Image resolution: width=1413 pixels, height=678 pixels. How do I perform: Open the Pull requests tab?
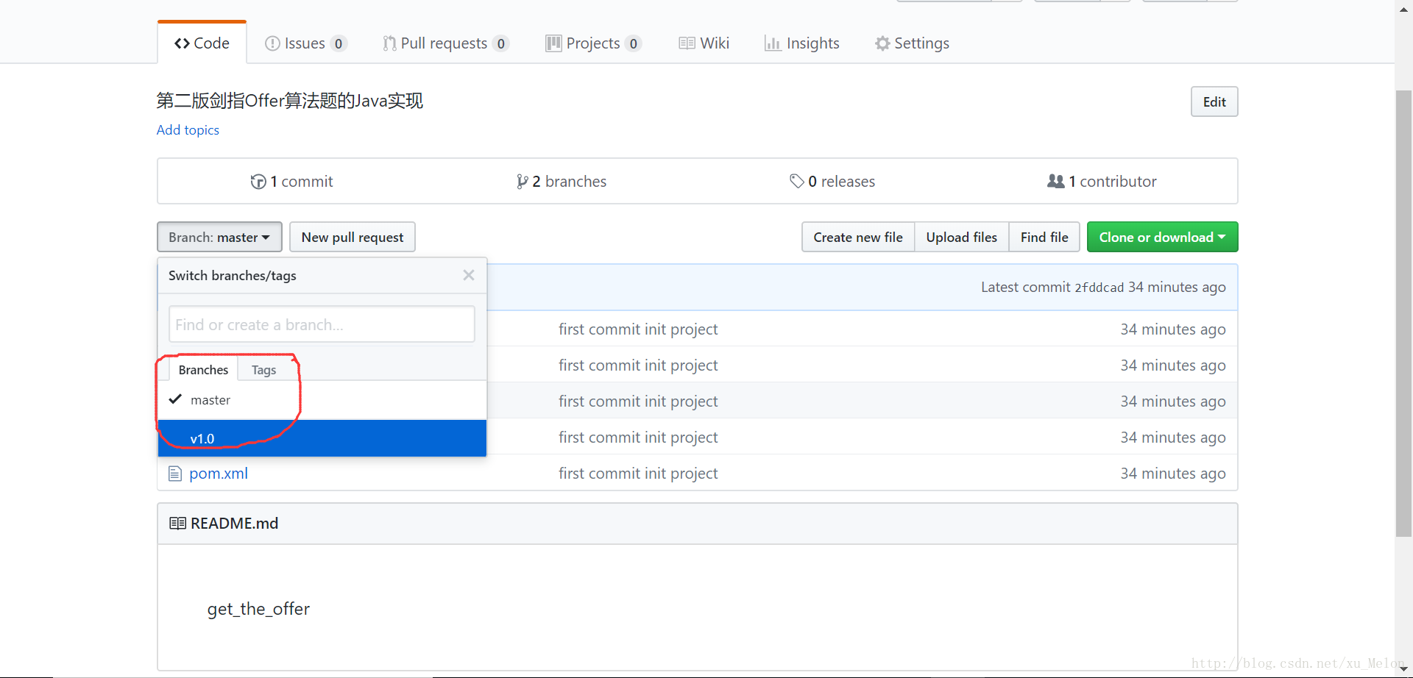click(x=445, y=43)
